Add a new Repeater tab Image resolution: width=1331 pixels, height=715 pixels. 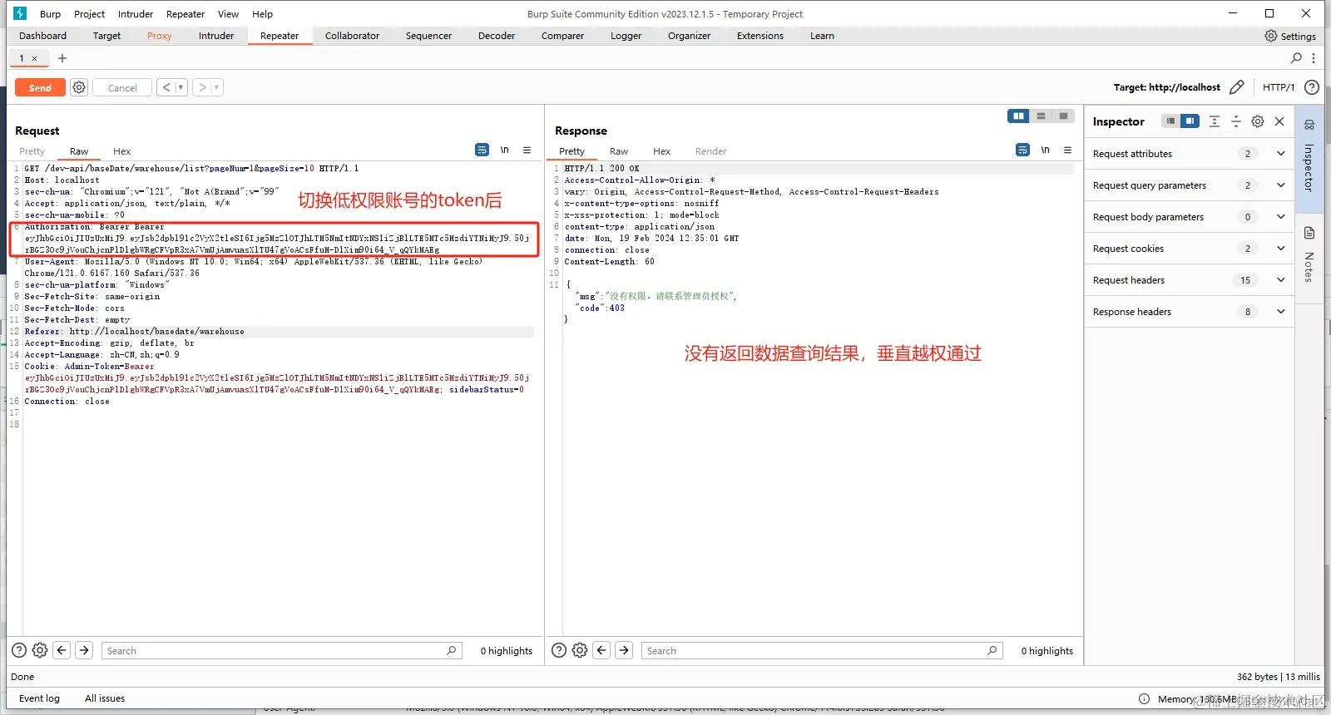[62, 58]
